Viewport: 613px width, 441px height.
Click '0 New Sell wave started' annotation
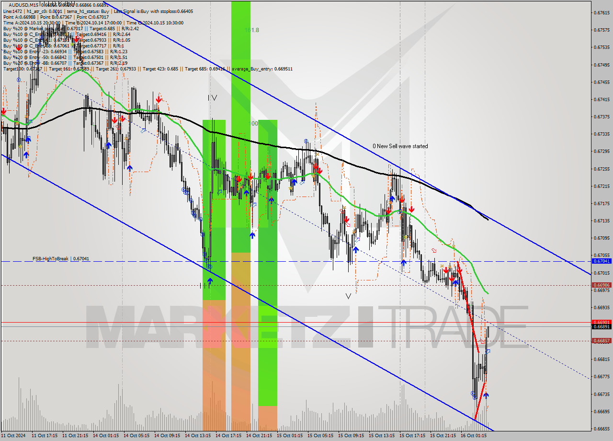click(x=400, y=146)
